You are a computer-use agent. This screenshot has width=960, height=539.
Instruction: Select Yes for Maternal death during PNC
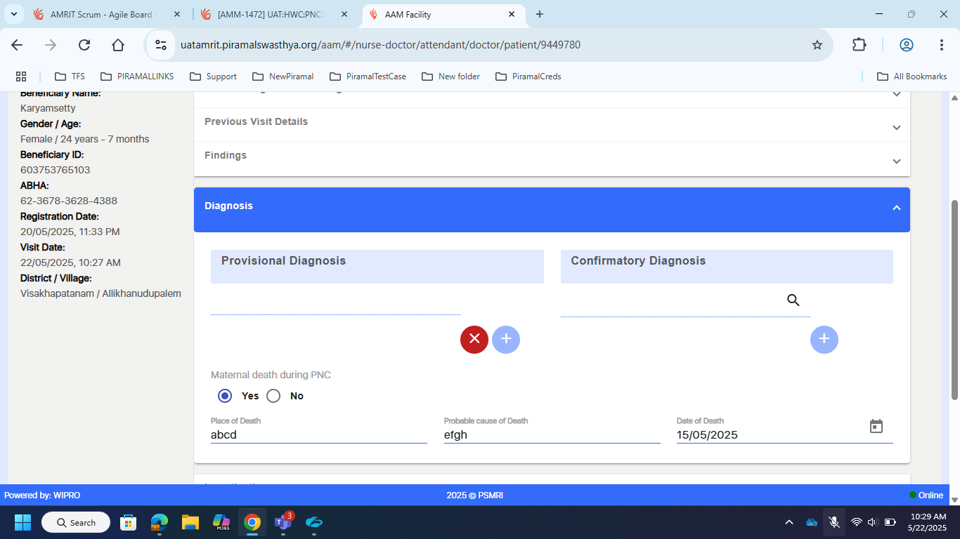click(225, 396)
